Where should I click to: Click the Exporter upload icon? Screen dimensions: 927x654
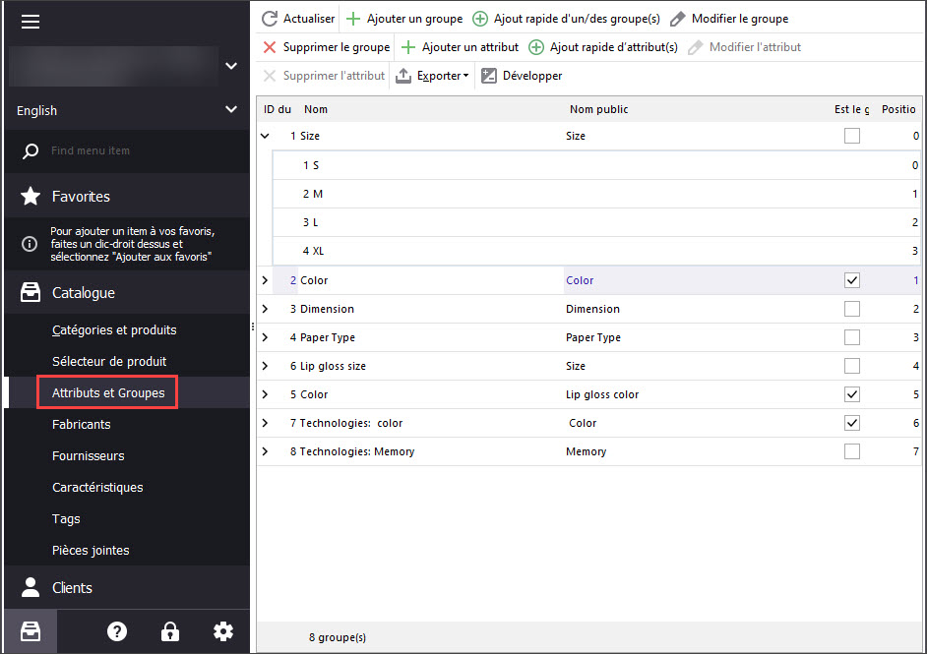(403, 76)
